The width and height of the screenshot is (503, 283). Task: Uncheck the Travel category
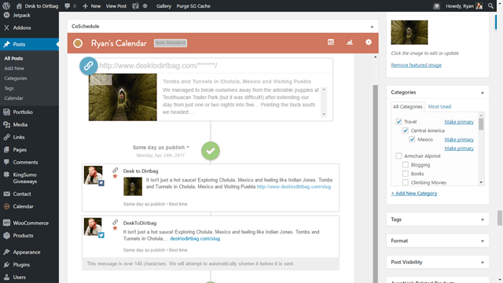click(x=398, y=122)
